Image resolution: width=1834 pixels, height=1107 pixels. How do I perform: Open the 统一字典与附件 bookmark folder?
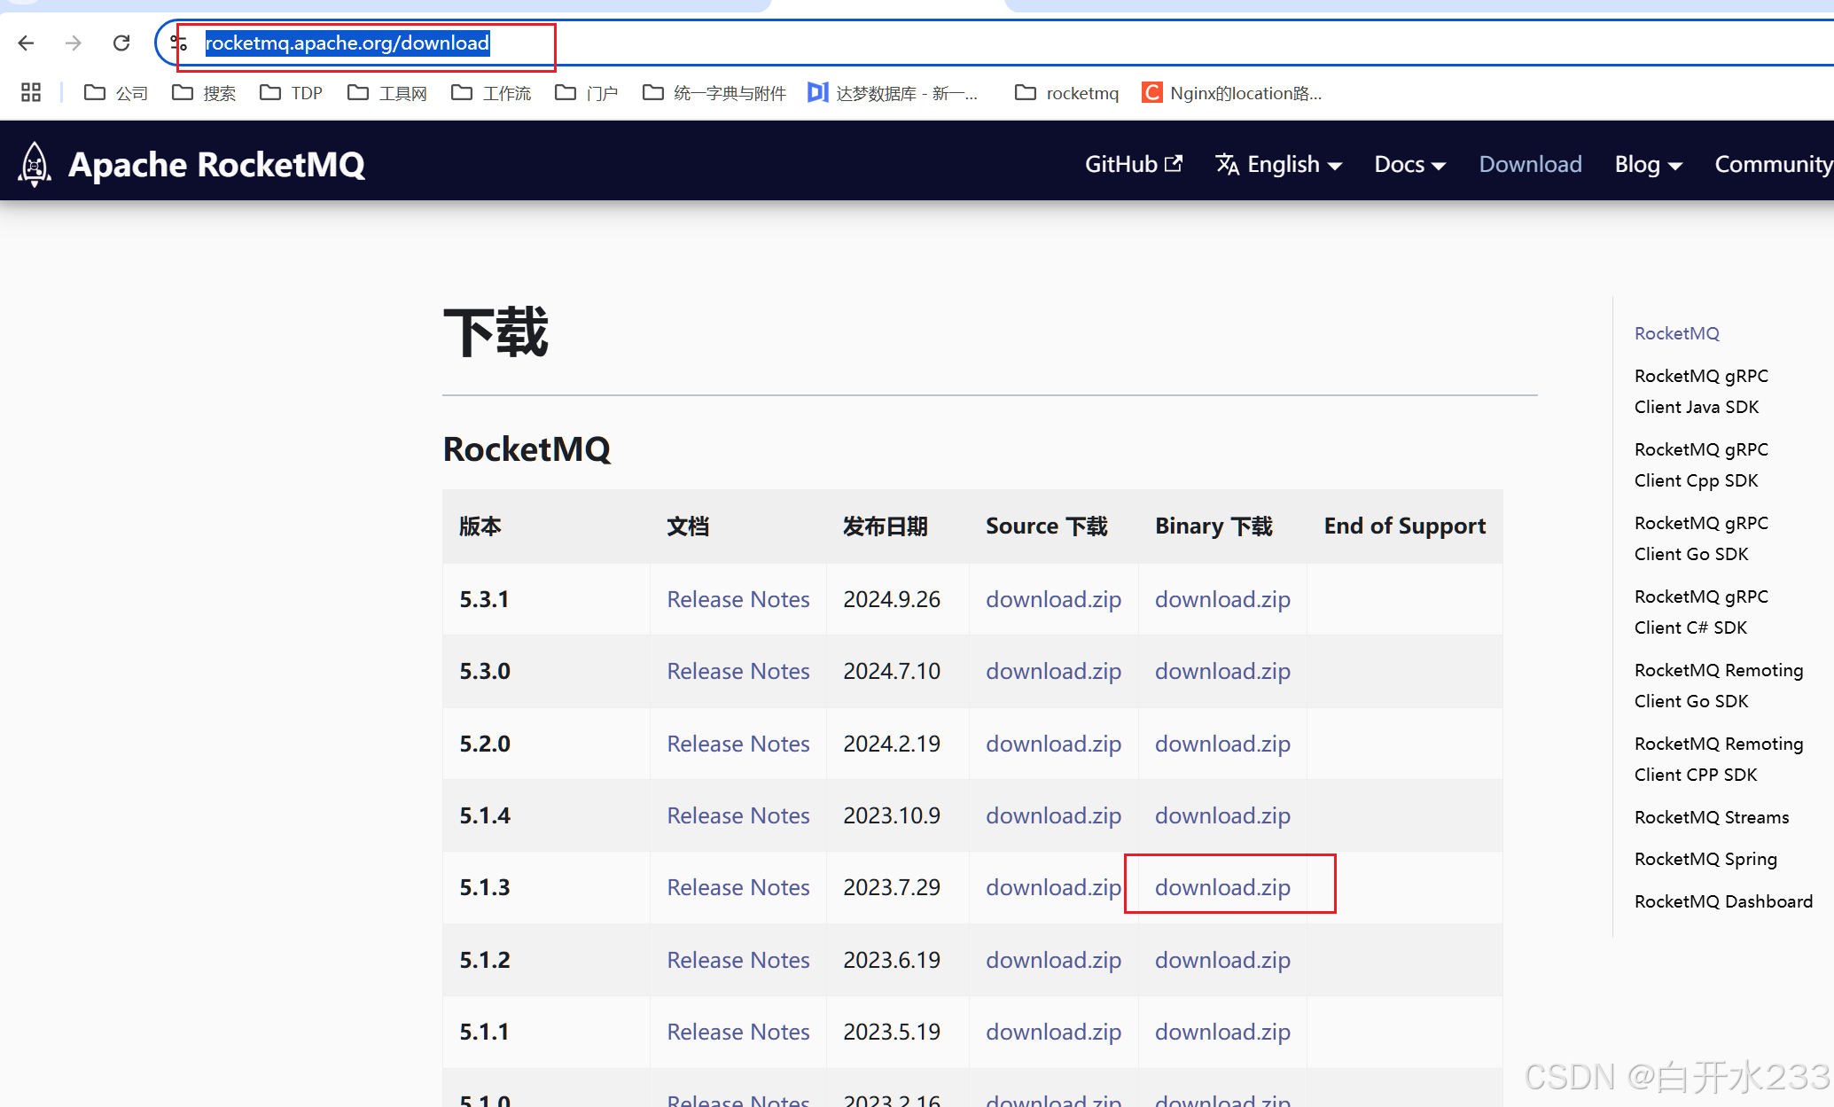[x=714, y=93]
